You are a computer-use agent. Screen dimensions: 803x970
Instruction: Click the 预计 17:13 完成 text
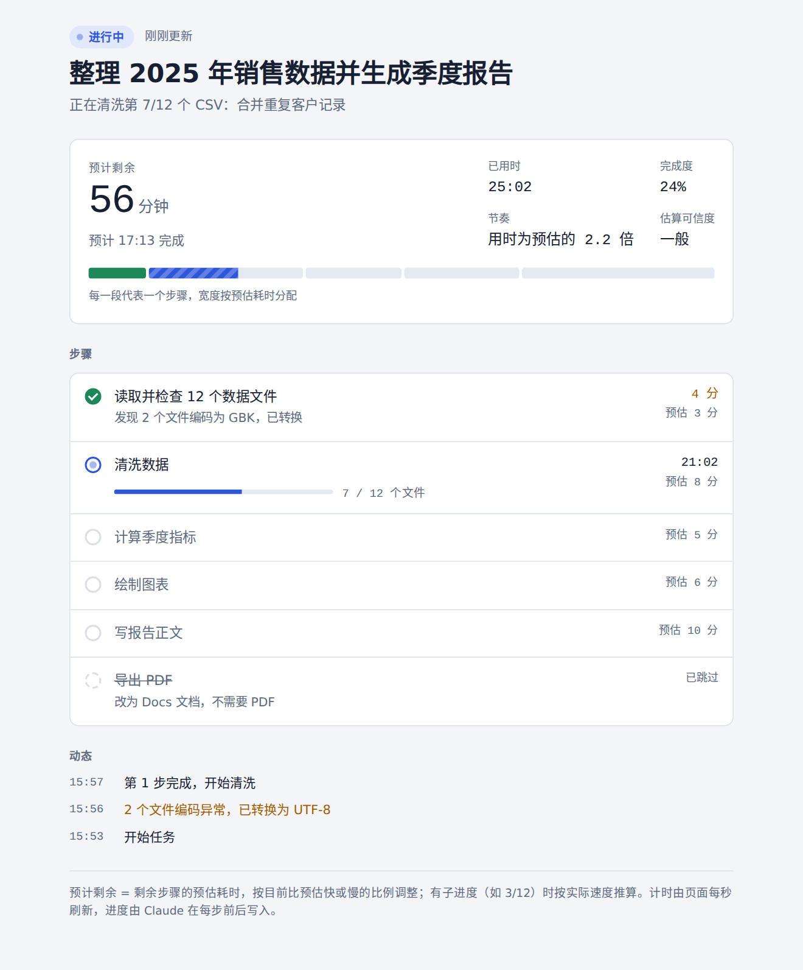tap(136, 241)
